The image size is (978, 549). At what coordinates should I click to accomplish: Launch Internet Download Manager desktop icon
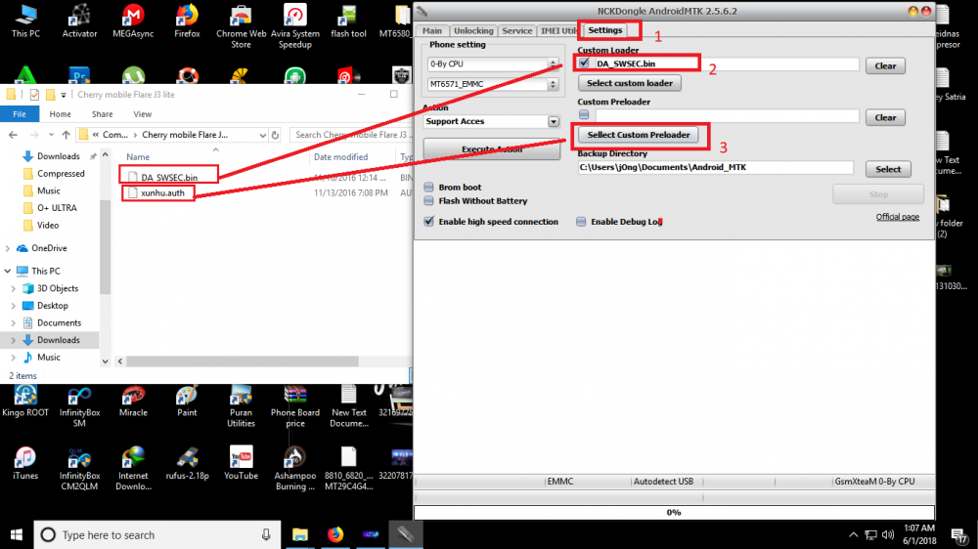[133, 469]
